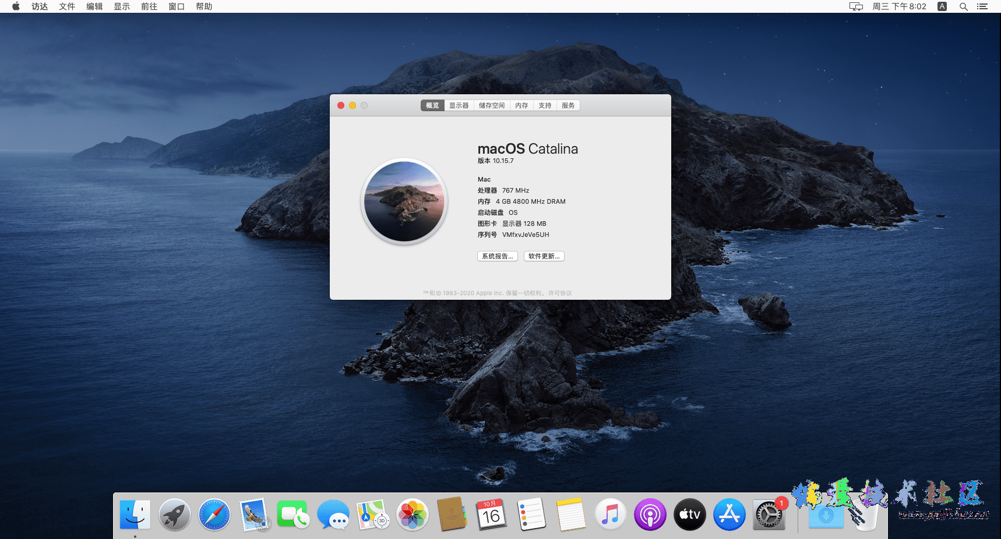Viewport: 1001px width, 539px height.
Task: Open the 前往 menu
Action: point(149,6)
